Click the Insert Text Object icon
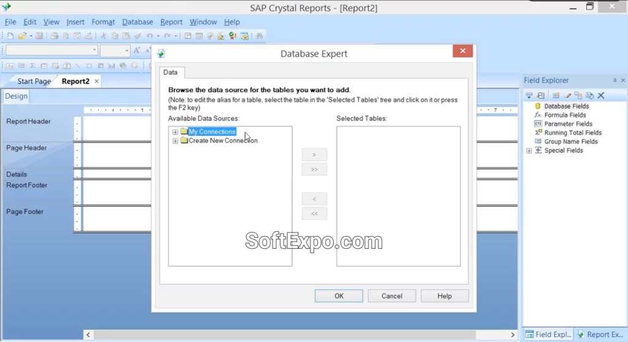This screenshot has width=628, height=342. click(10, 66)
